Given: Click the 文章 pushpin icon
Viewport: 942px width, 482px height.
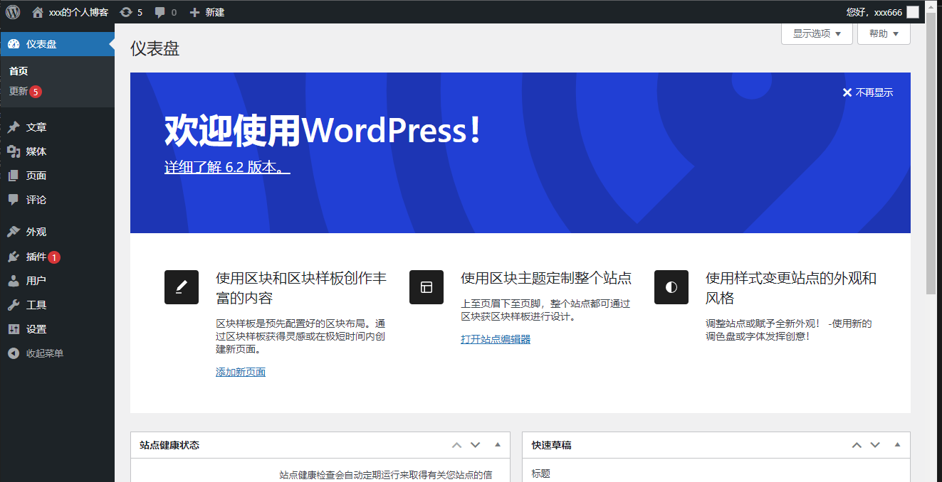Looking at the screenshot, I should point(14,127).
